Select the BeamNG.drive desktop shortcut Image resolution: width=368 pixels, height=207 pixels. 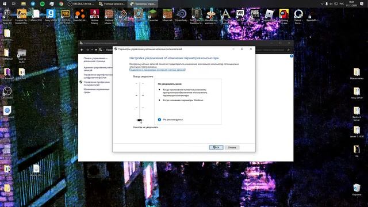pyautogui.click(x=80, y=16)
